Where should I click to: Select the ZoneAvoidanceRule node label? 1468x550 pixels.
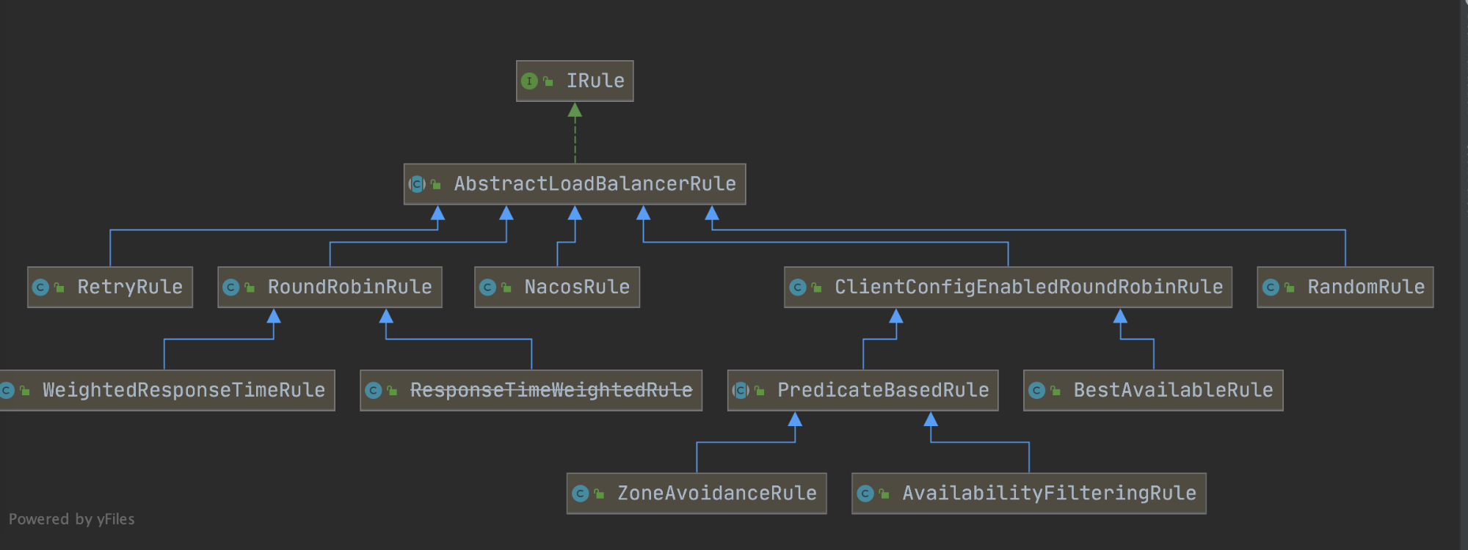716,494
